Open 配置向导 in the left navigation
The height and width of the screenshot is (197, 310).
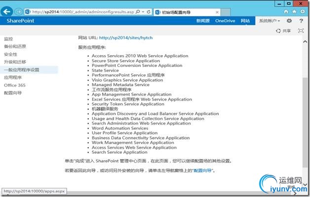coord(13,93)
